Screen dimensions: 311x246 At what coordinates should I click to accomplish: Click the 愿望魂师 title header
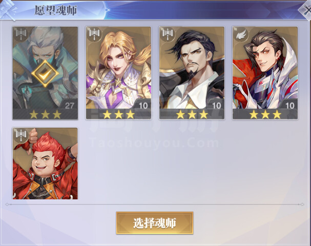click(56, 10)
